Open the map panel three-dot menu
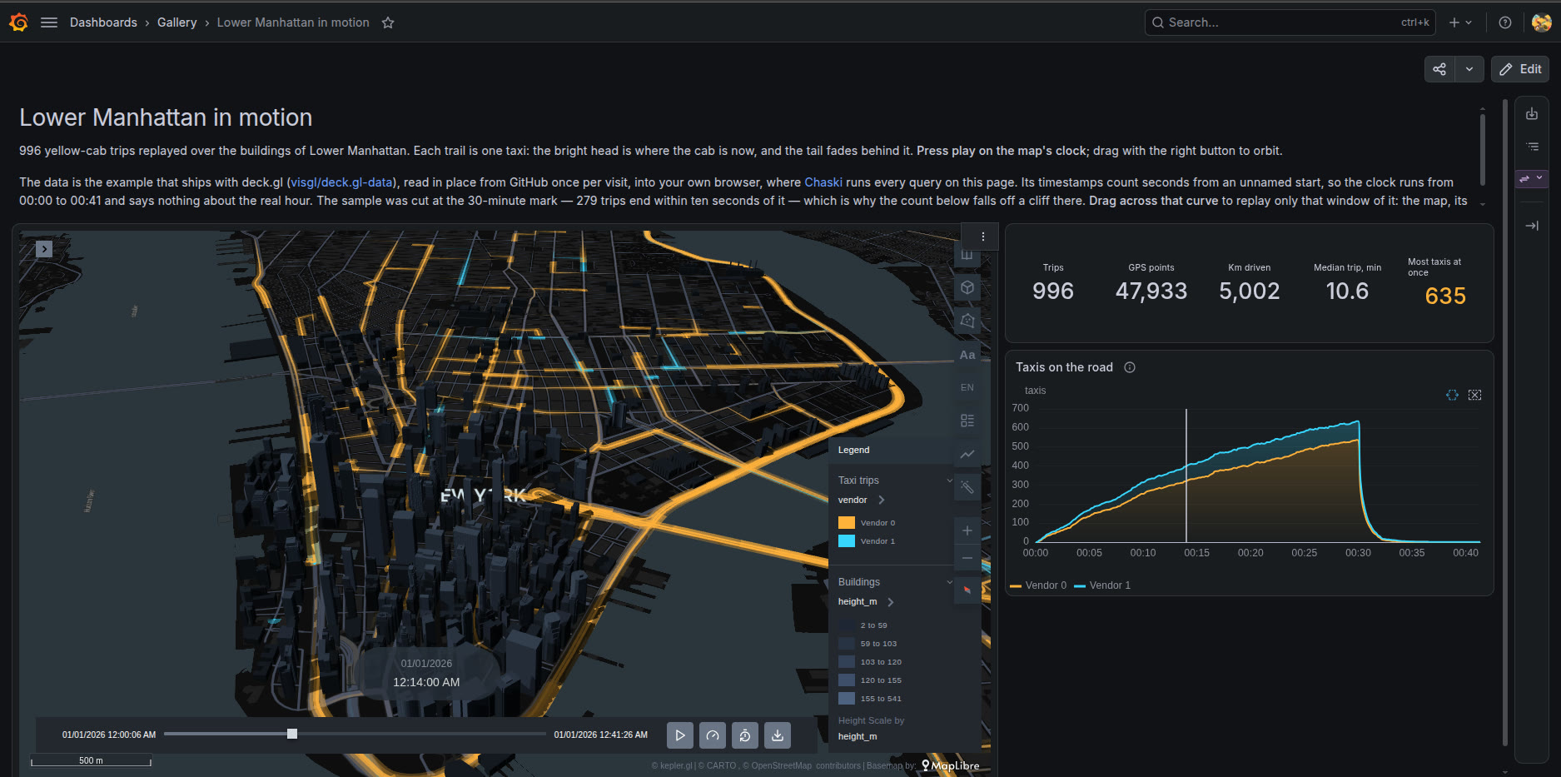This screenshot has width=1561, height=777. pos(983,237)
